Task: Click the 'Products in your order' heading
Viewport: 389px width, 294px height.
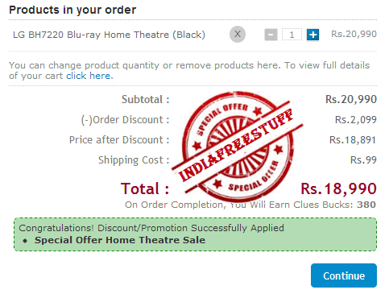Action: click(72, 10)
